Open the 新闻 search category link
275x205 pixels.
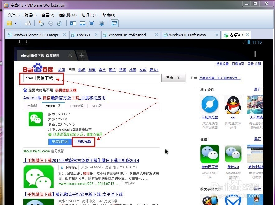tap(61, 70)
